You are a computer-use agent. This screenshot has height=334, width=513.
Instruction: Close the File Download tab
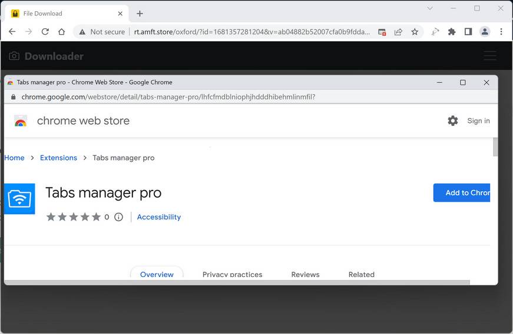tap(120, 14)
